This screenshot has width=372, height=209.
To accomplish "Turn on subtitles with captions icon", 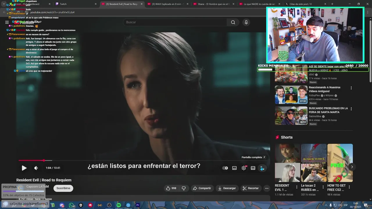I will coord(235,168).
